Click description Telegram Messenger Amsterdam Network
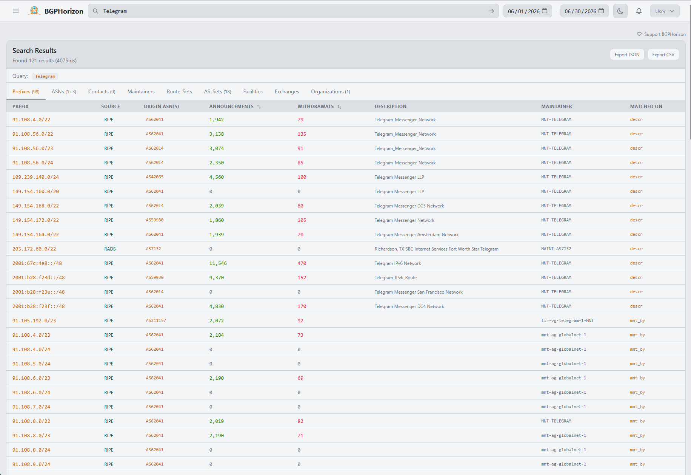This screenshot has width=691, height=475. click(417, 235)
